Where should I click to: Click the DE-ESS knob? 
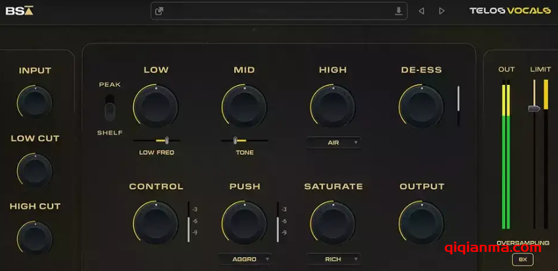pos(421,106)
